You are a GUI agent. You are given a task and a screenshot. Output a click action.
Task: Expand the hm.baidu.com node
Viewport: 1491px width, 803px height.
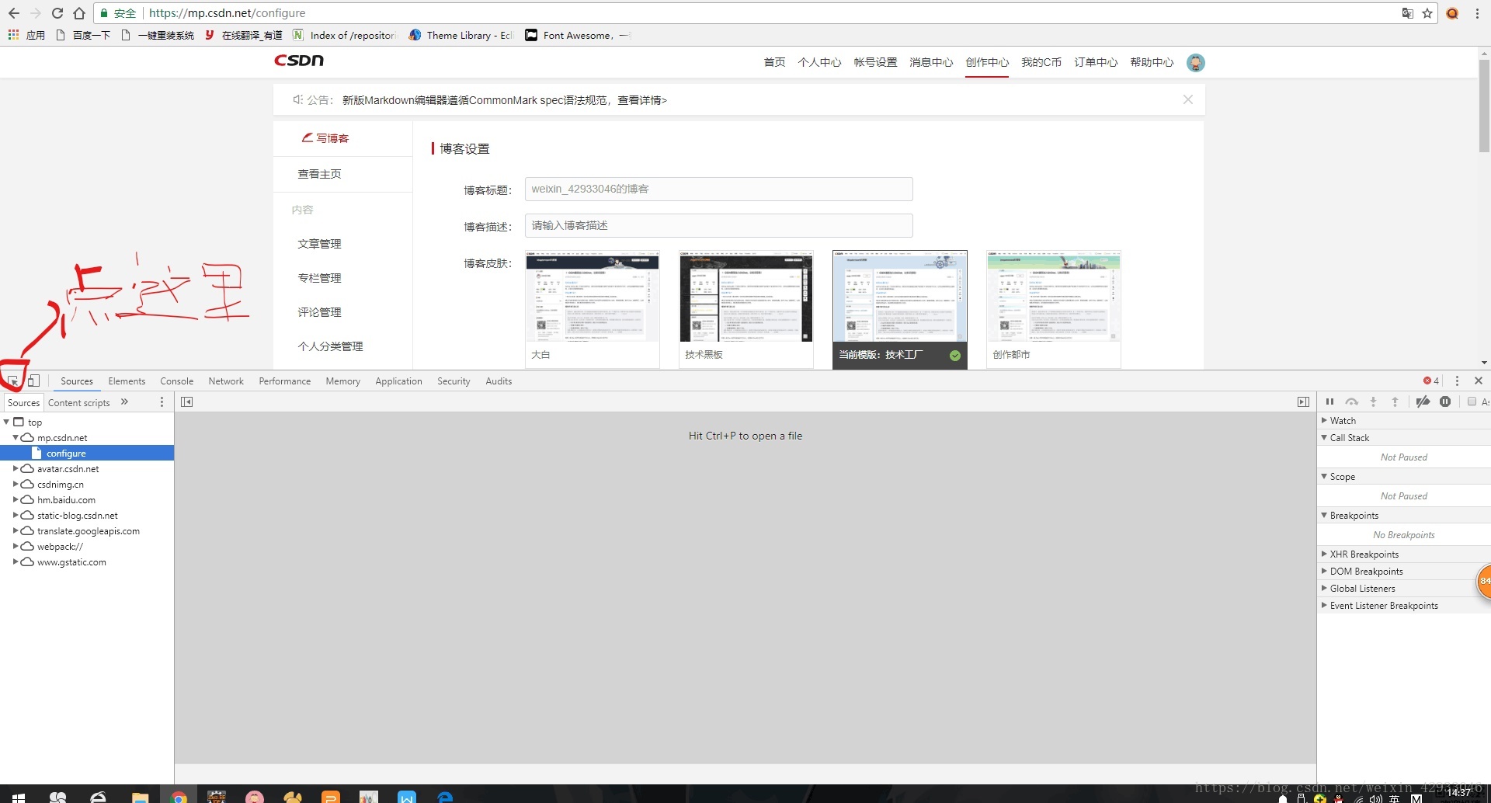point(16,499)
